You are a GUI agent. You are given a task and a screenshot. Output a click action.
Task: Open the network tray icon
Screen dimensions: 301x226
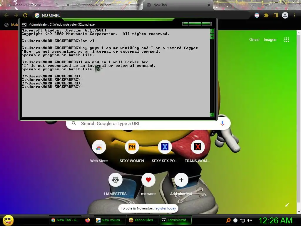(243, 220)
